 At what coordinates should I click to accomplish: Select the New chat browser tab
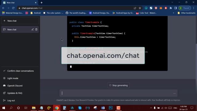click(20, 3)
